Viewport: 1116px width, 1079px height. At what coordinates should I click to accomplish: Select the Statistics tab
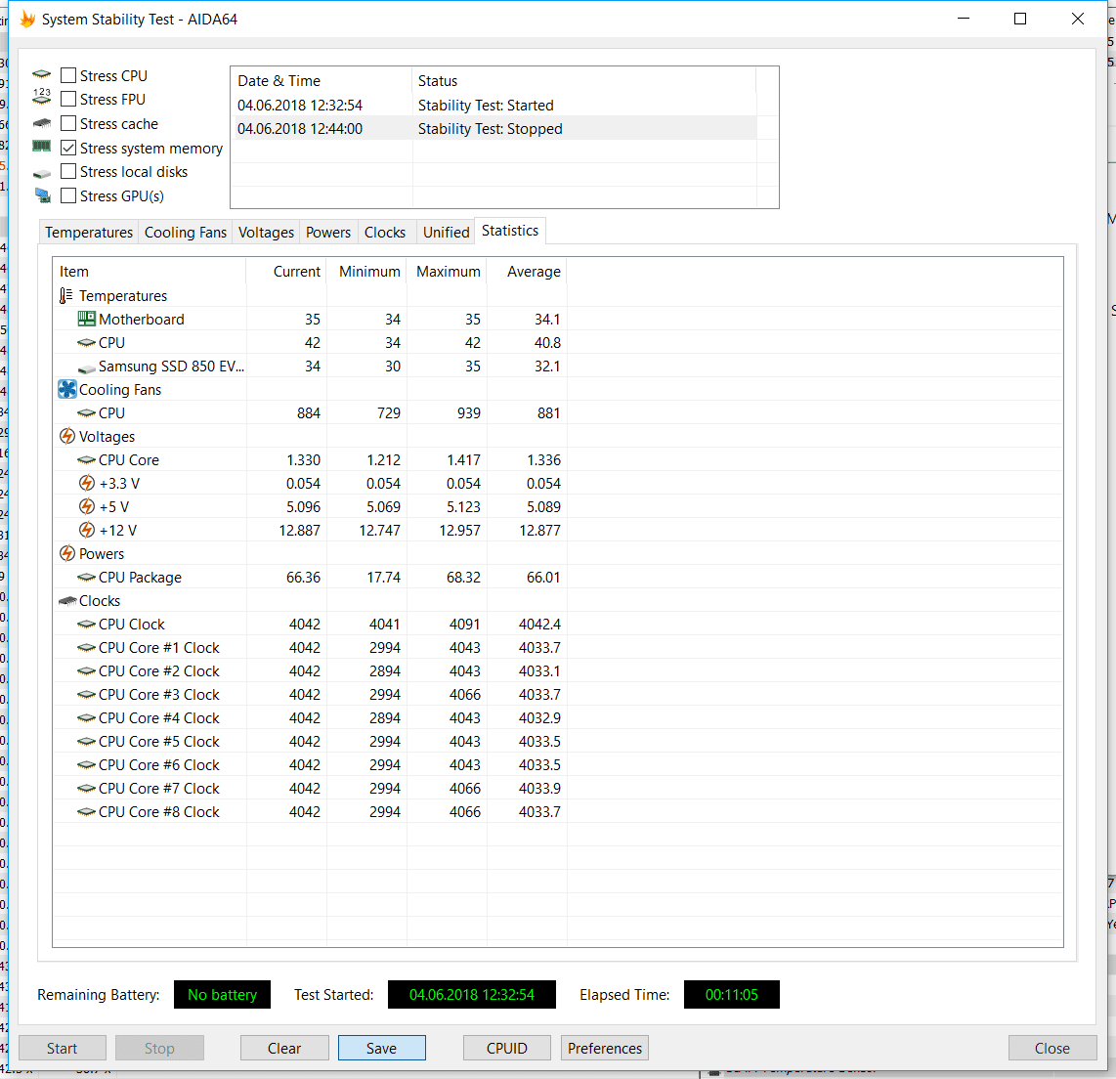[x=510, y=231]
